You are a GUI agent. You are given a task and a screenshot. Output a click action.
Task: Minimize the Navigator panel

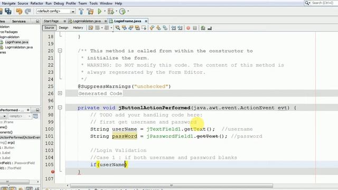click(37, 110)
